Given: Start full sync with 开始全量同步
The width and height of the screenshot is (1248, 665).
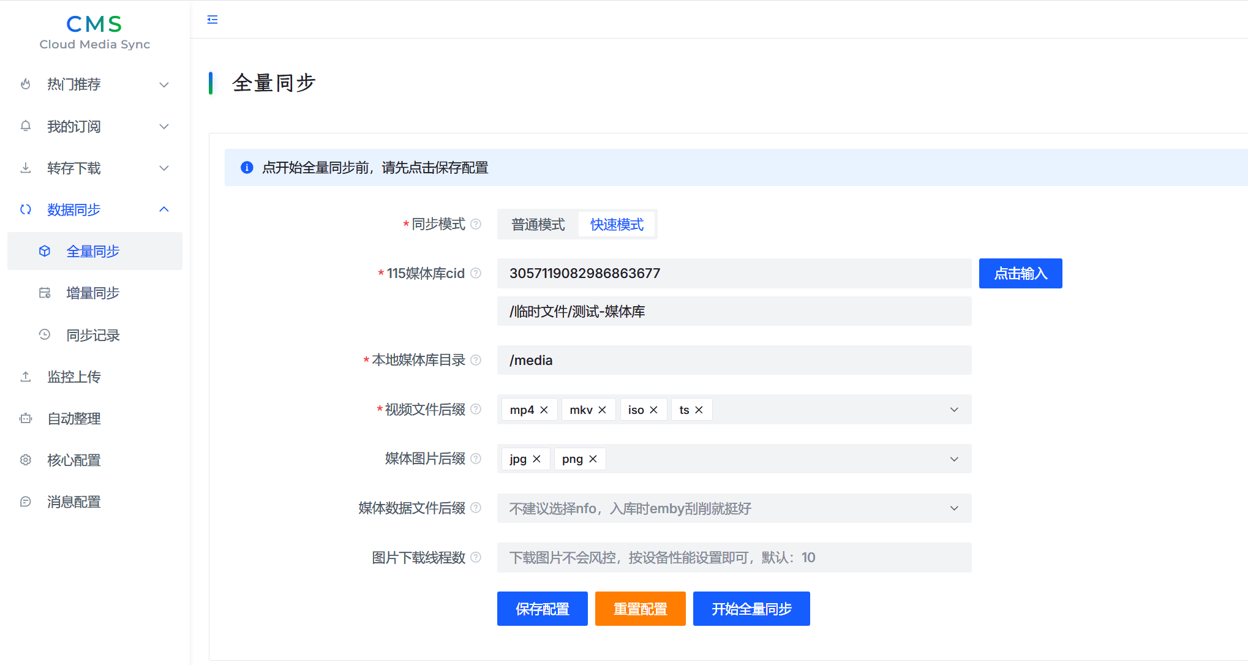Looking at the screenshot, I should tap(751, 608).
